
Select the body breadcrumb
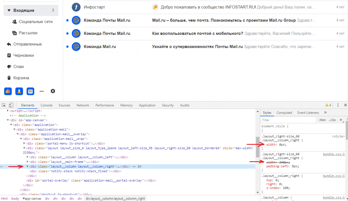point(15,199)
